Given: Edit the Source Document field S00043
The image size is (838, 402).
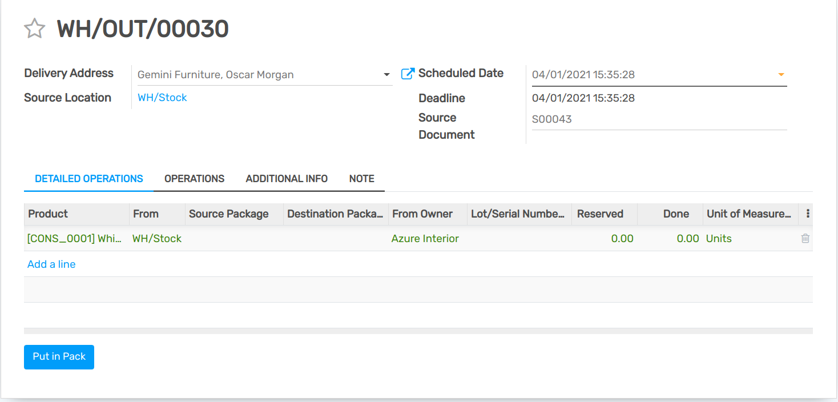Looking at the screenshot, I should (x=656, y=119).
